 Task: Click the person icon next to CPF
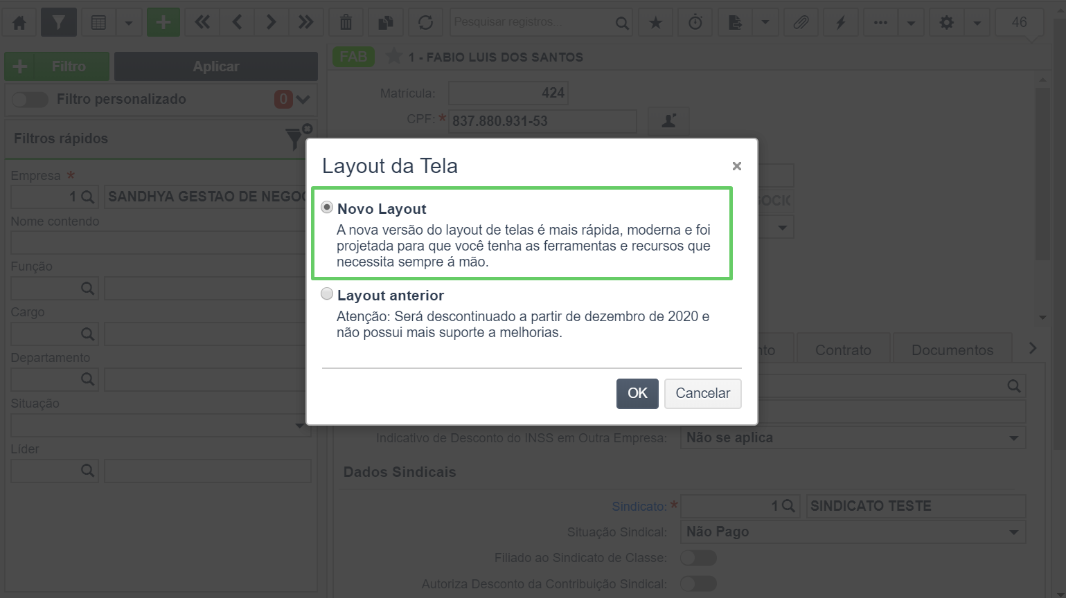coord(668,120)
